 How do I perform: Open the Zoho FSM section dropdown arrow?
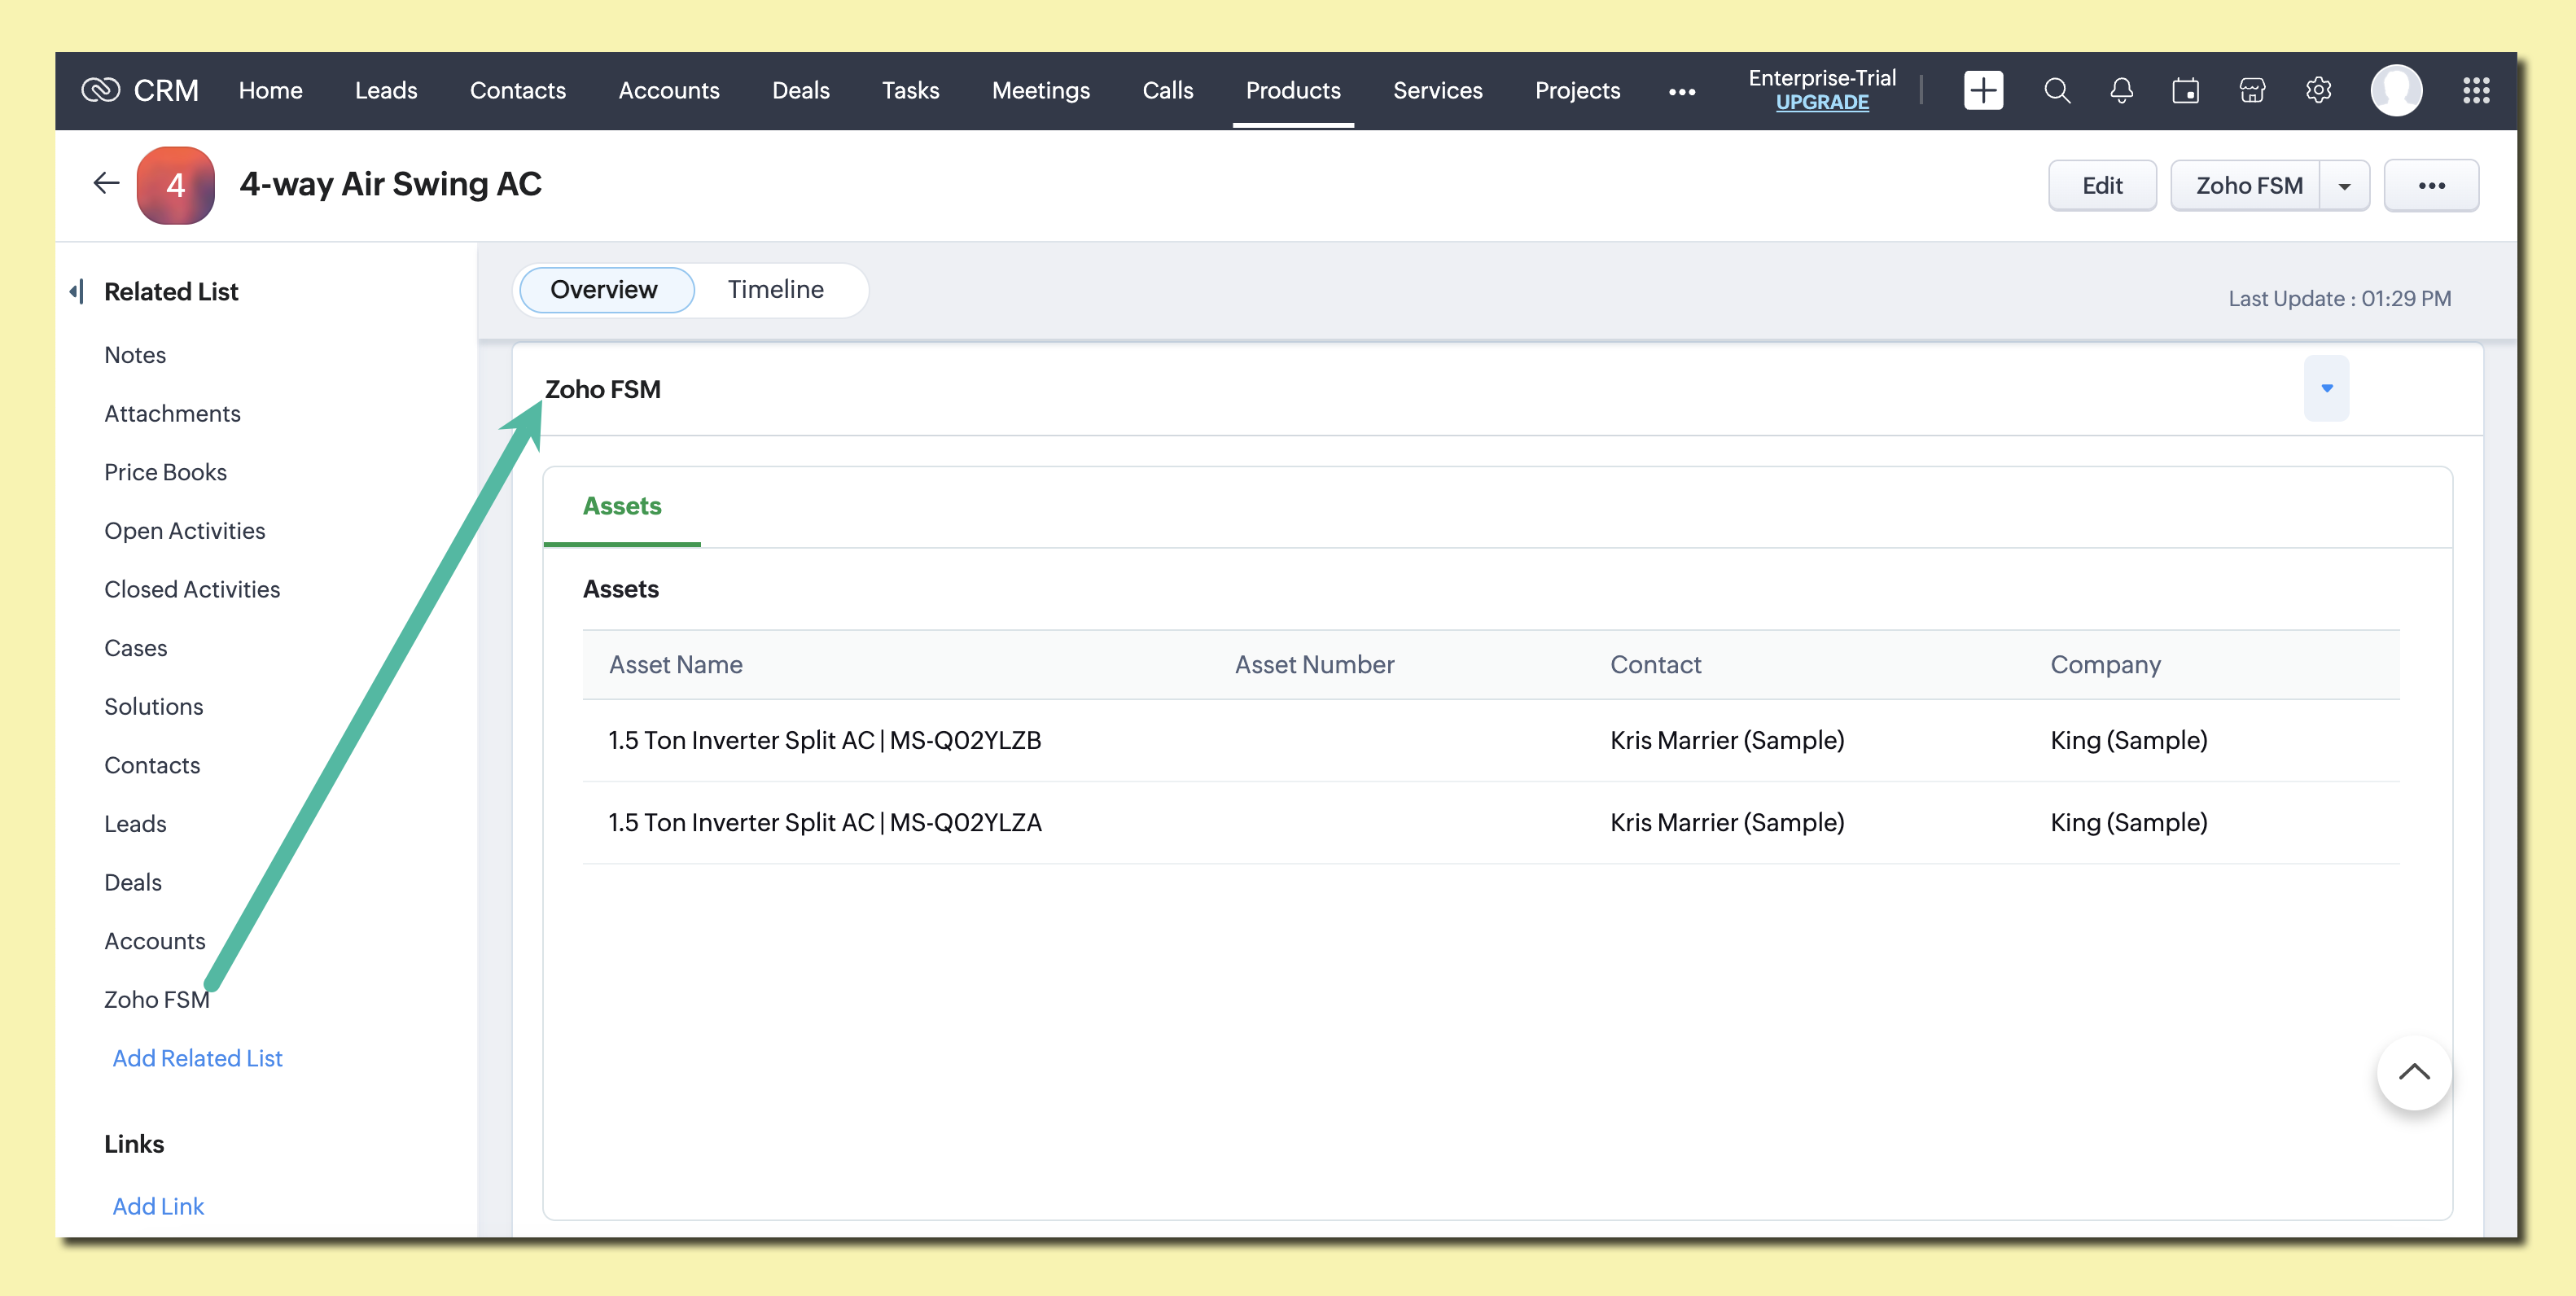[2326, 388]
